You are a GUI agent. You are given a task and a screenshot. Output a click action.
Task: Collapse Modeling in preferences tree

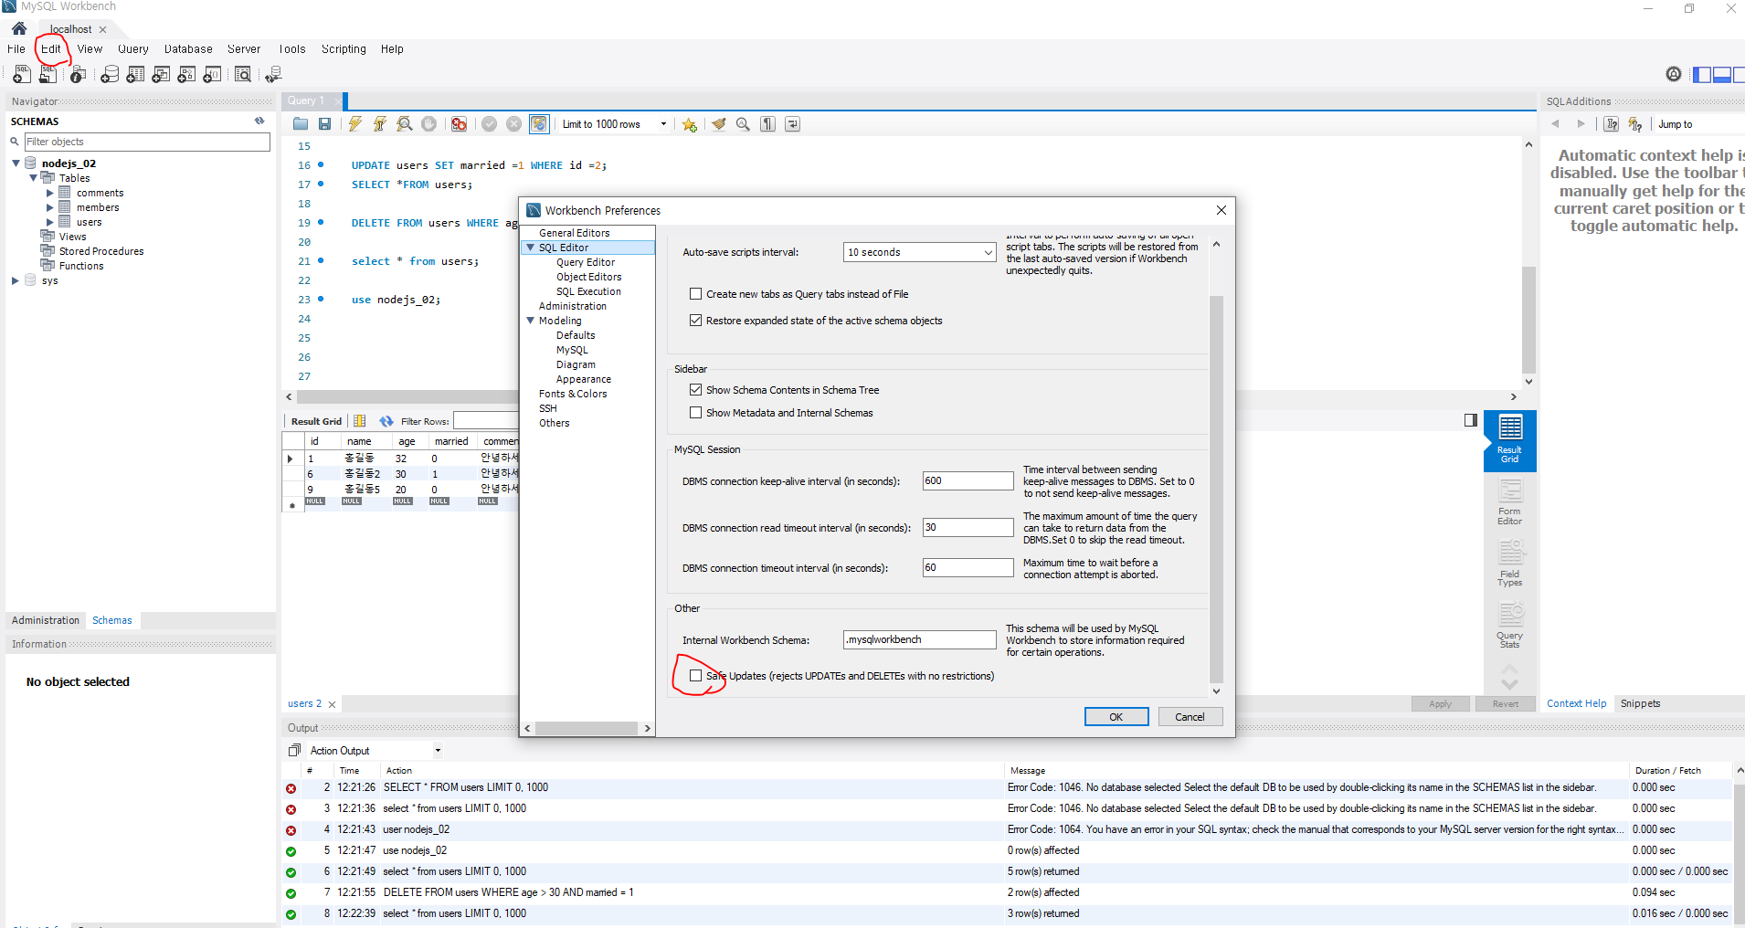point(530,321)
